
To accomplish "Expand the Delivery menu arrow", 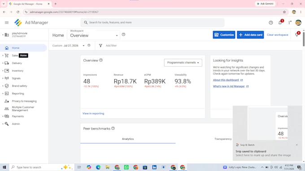I will click(x=3, y=63).
